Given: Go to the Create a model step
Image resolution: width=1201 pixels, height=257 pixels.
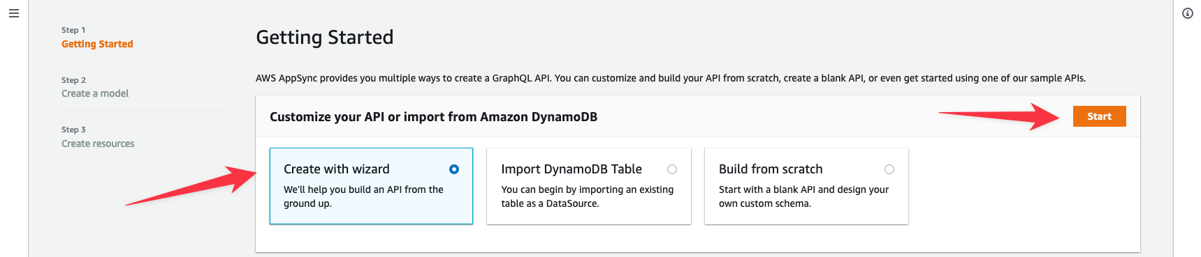Looking at the screenshot, I should (x=95, y=93).
